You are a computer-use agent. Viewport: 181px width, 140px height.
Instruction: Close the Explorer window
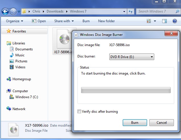pos(174,2)
